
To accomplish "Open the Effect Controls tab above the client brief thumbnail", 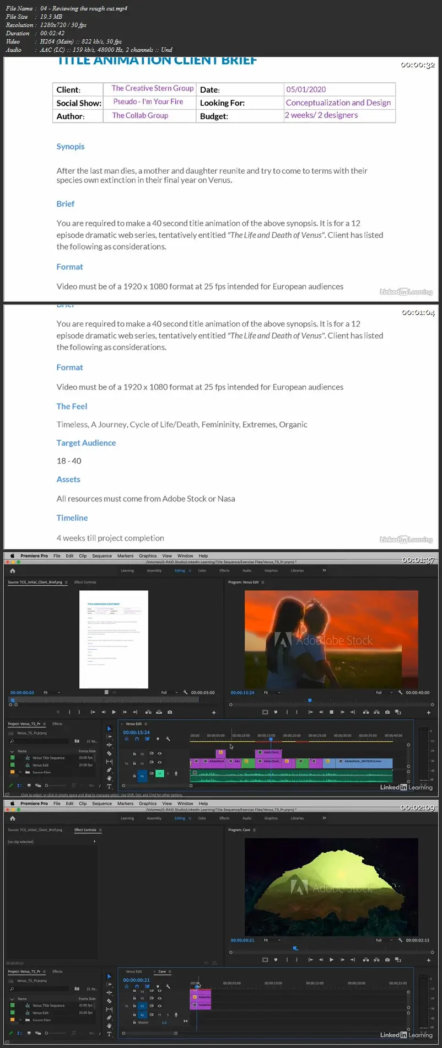I will tap(85, 582).
